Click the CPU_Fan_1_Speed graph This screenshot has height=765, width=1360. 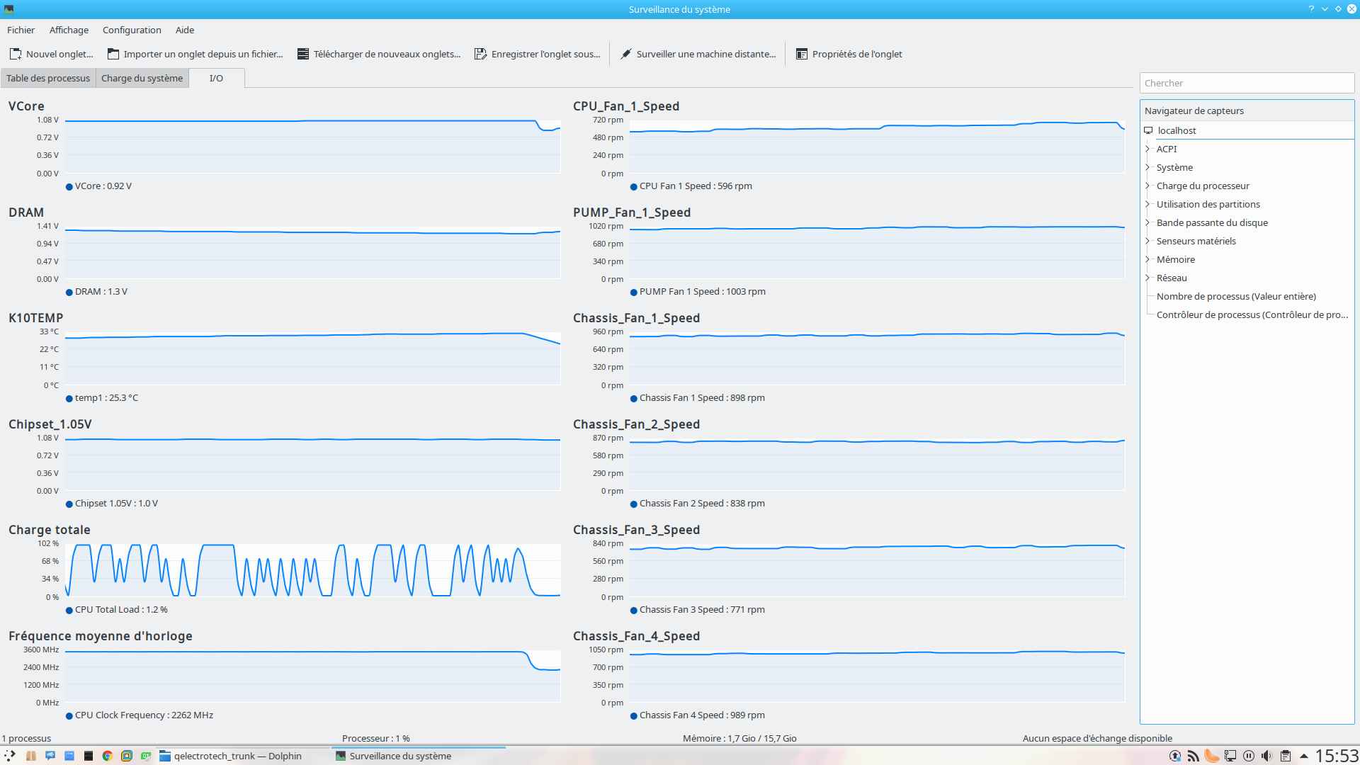pyautogui.click(x=877, y=147)
